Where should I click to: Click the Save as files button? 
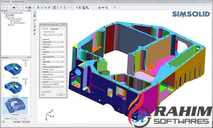(x=26, y=122)
